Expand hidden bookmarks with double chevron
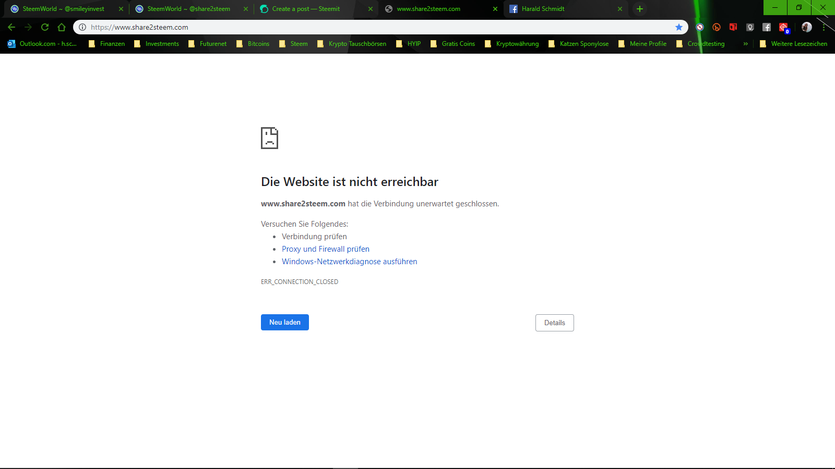The image size is (835, 469). tap(746, 44)
